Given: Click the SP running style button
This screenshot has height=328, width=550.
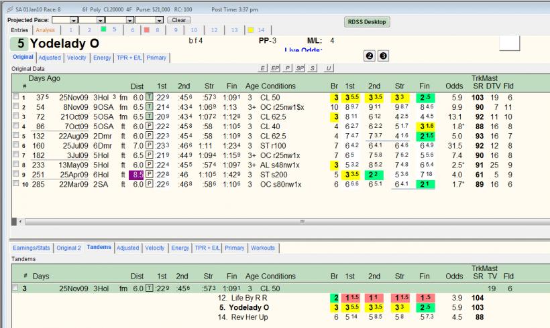Looking at the screenshot, I should pos(300,68).
